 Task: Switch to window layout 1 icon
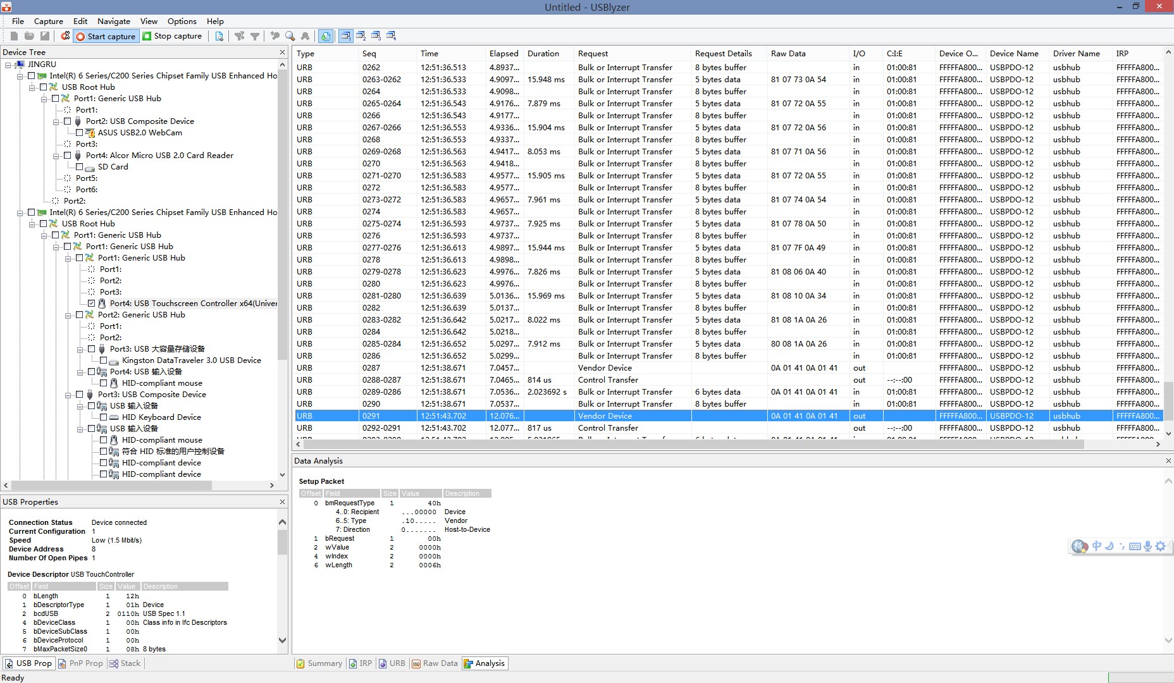click(x=346, y=36)
